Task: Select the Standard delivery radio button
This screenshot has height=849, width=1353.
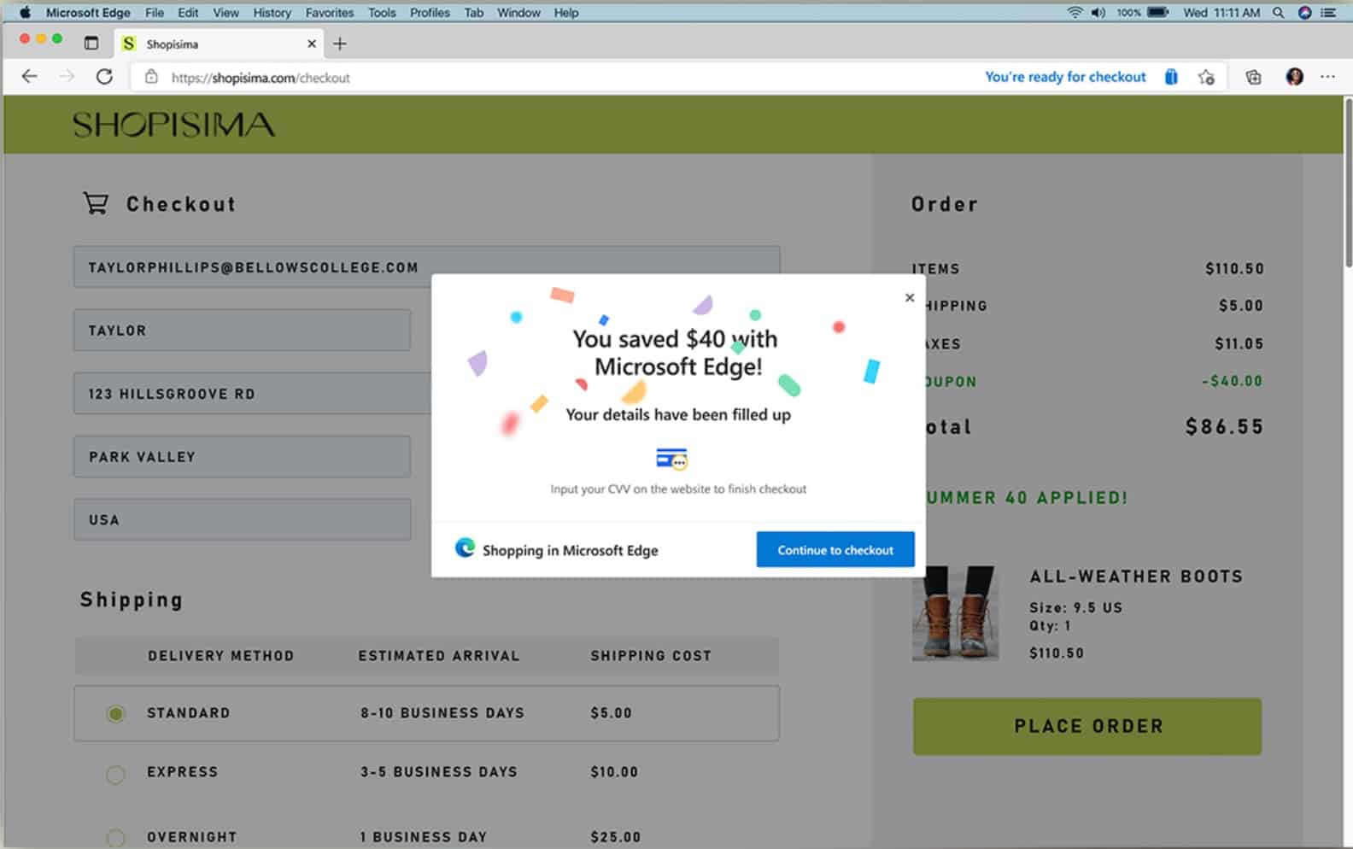Action: (116, 713)
